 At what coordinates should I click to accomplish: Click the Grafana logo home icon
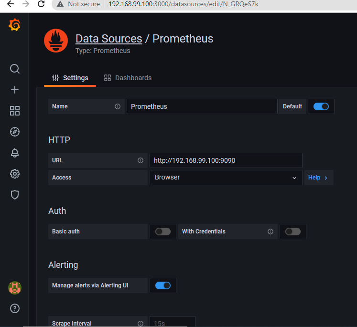click(x=15, y=25)
